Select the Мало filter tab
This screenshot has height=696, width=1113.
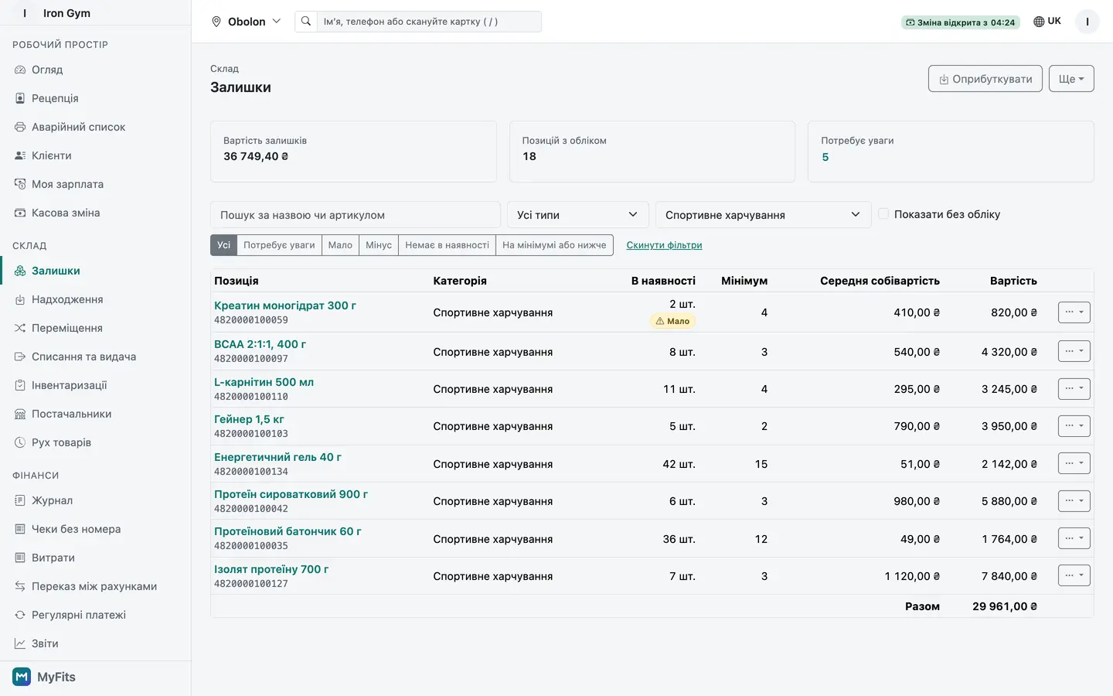point(340,245)
